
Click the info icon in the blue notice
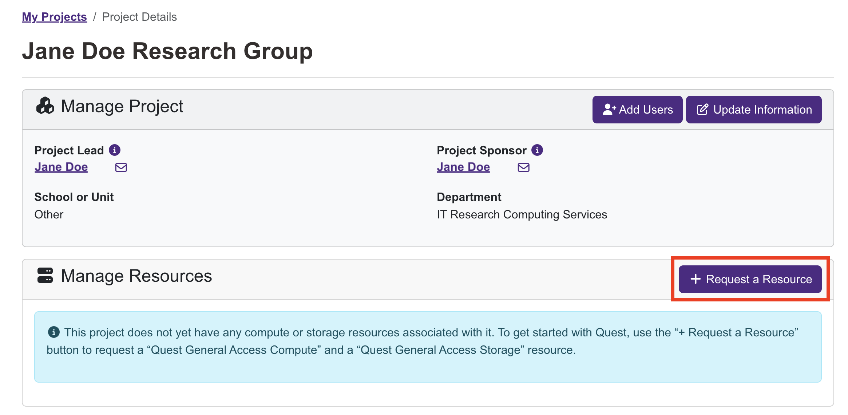(x=54, y=332)
